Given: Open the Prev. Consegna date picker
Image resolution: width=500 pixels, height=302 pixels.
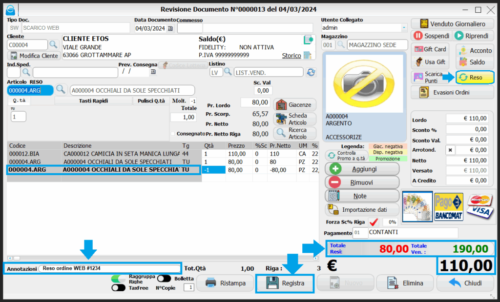Looking at the screenshot, I should (x=153, y=72).
